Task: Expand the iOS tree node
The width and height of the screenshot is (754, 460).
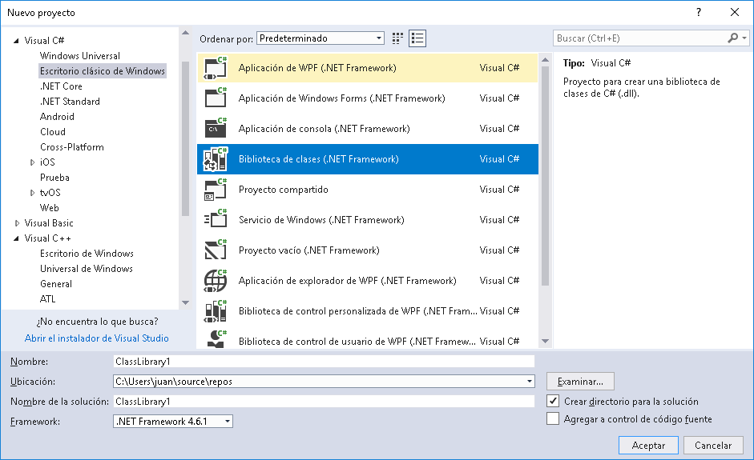Action: point(32,162)
